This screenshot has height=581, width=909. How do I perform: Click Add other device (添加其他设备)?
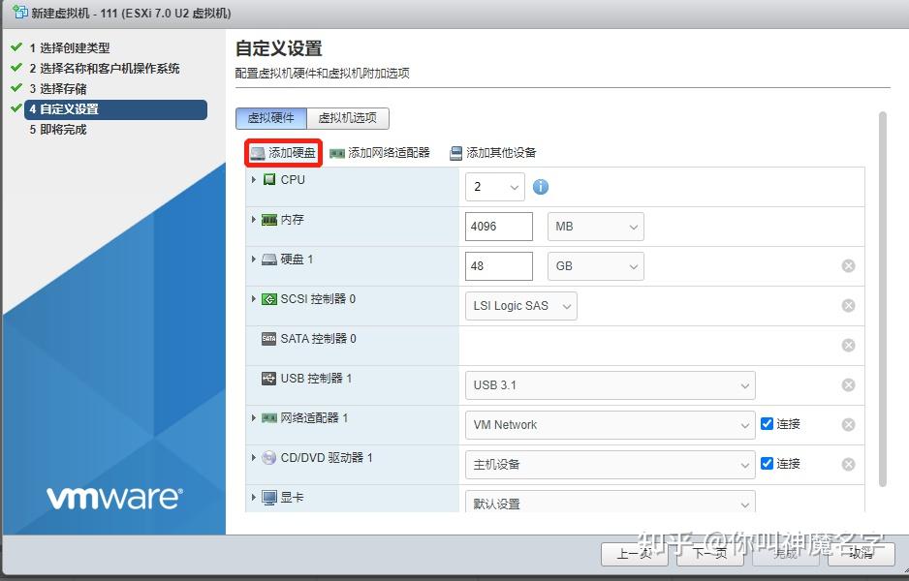pyautogui.click(x=493, y=153)
